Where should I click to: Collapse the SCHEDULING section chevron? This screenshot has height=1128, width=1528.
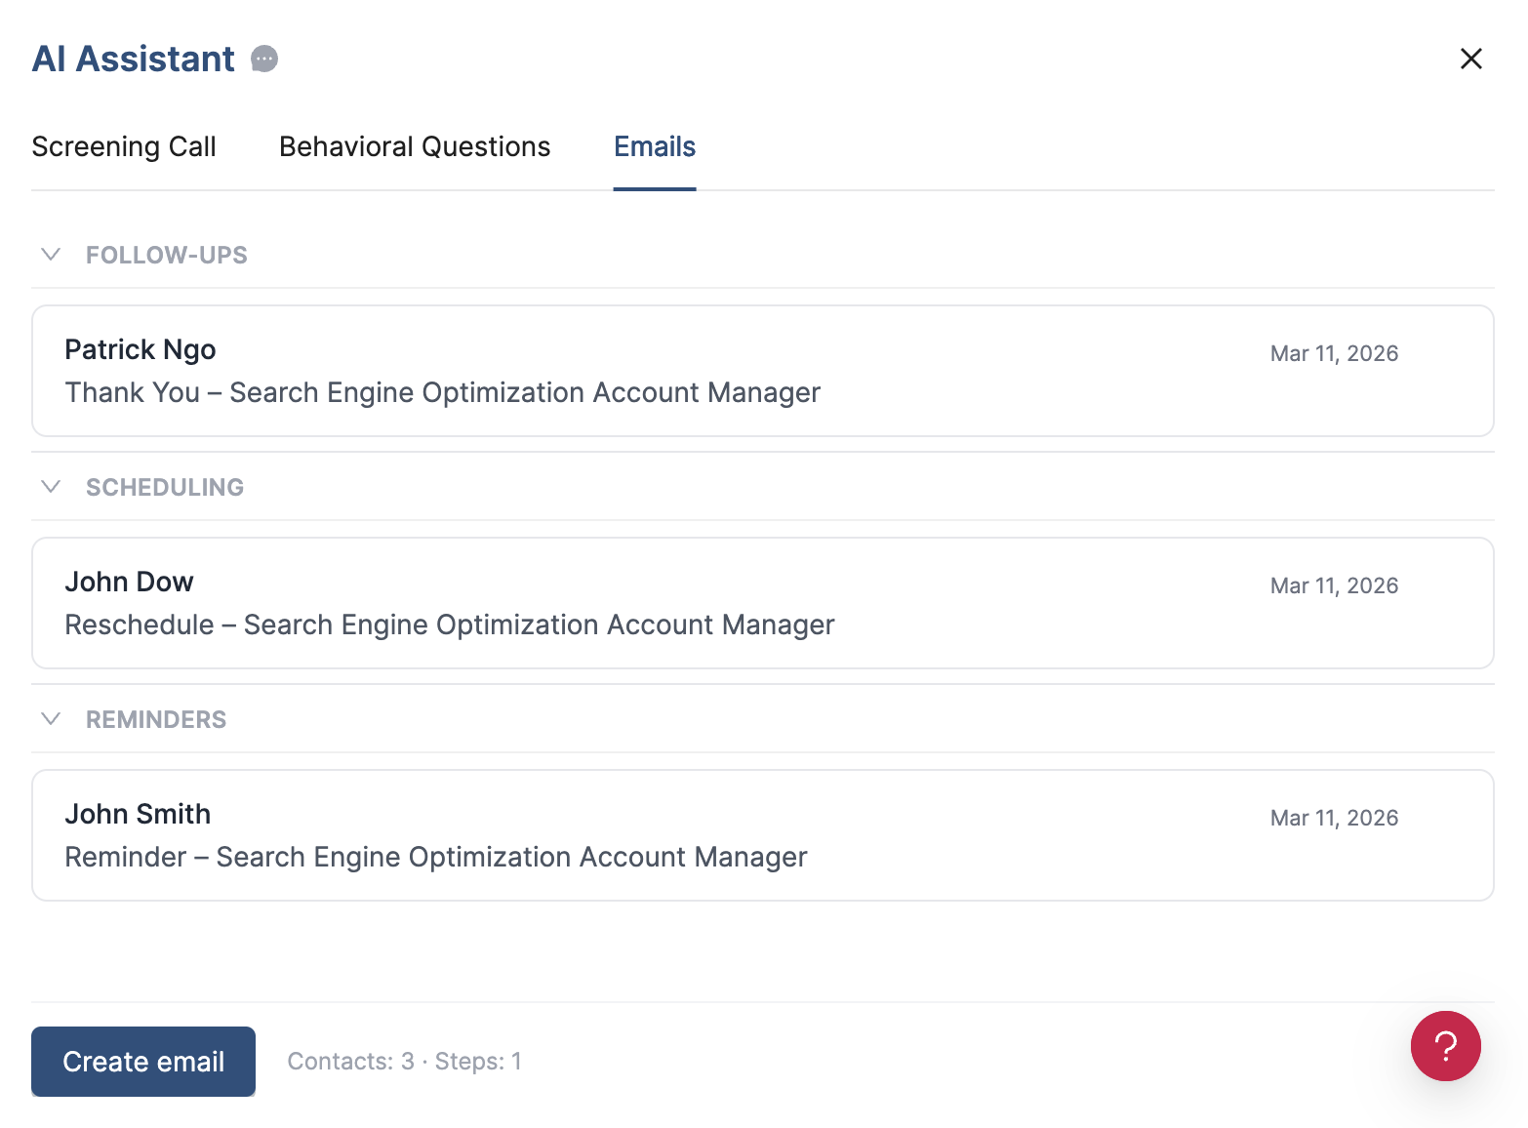click(x=51, y=486)
